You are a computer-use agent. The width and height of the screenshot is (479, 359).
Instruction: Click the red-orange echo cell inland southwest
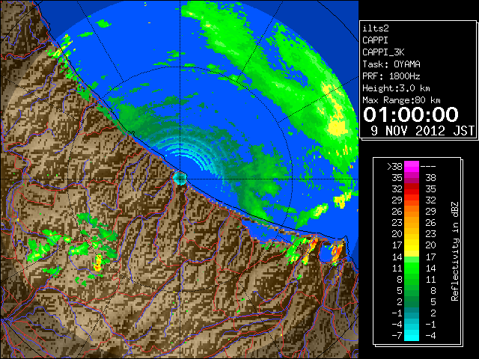[x=98, y=263]
